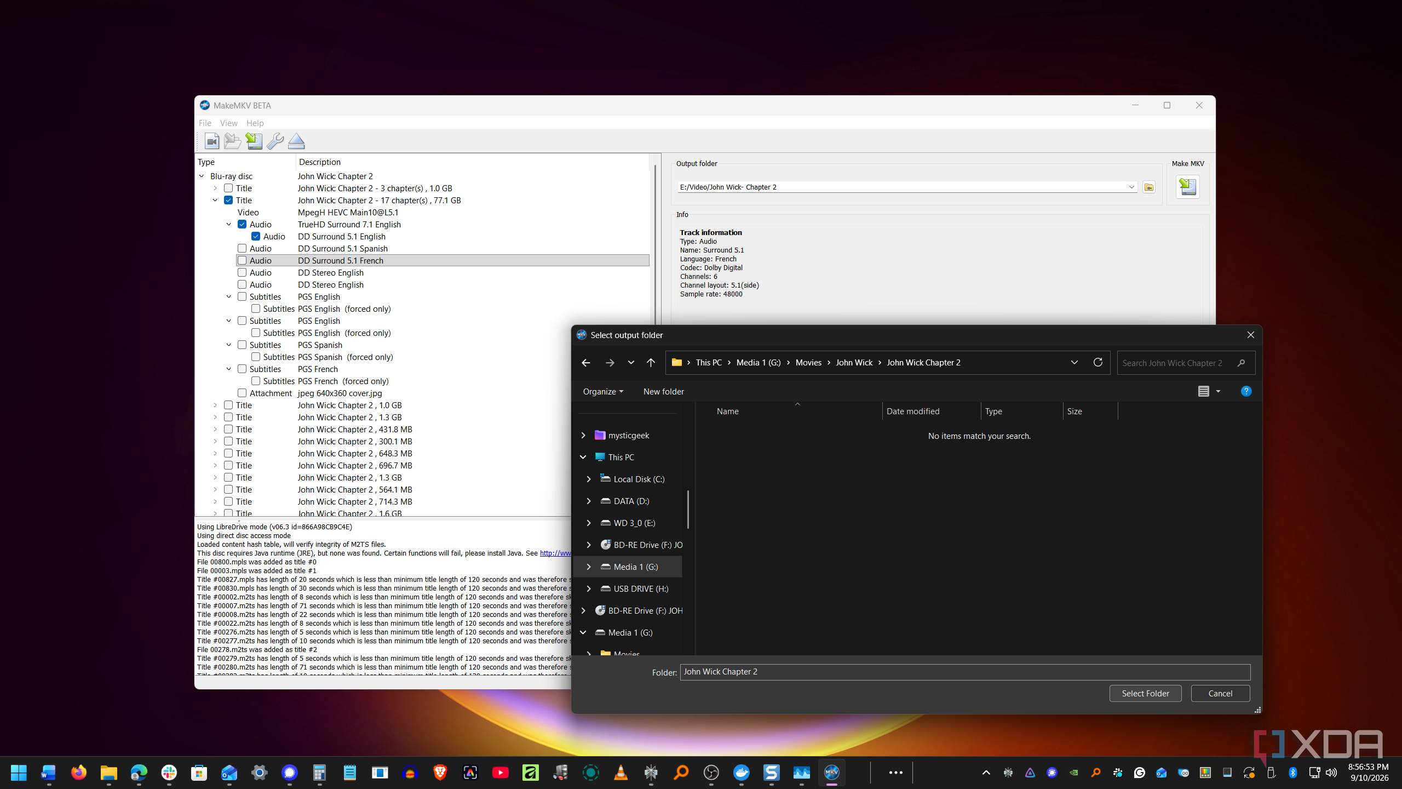
Task: Refresh the John Wick Chapter 2 folder view
Action: click(x=1098, y=363)
